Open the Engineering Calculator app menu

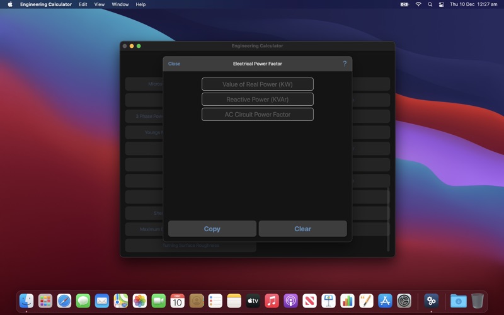pos(45,4)
